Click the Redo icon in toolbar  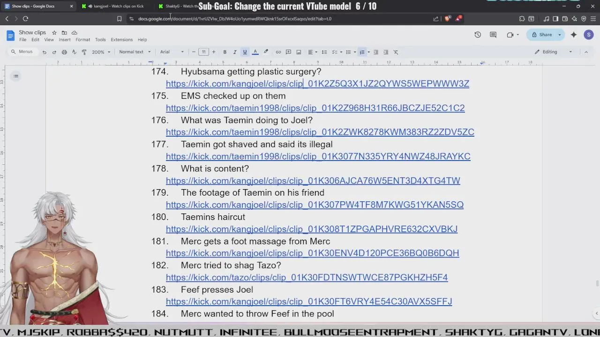pyautogui.click(x=54, y=52)
